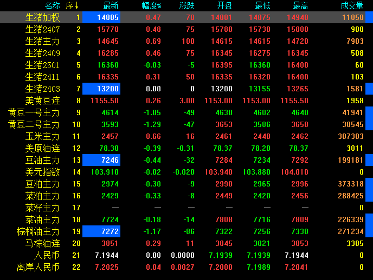Select the 马棕油连 row
Image resolution: width=373 pixels, height=280 pixels.
[42, 243]
